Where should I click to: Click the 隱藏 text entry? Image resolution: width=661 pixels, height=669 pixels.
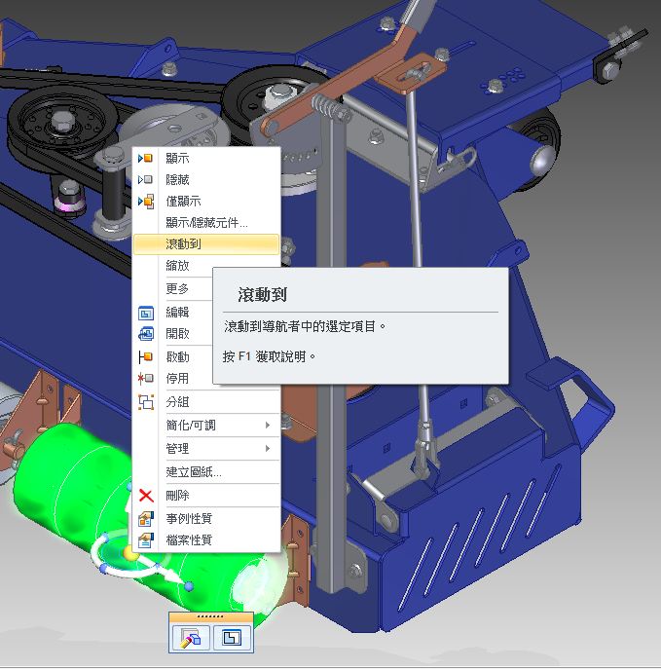pyautogui.click(x=177, y=179)
